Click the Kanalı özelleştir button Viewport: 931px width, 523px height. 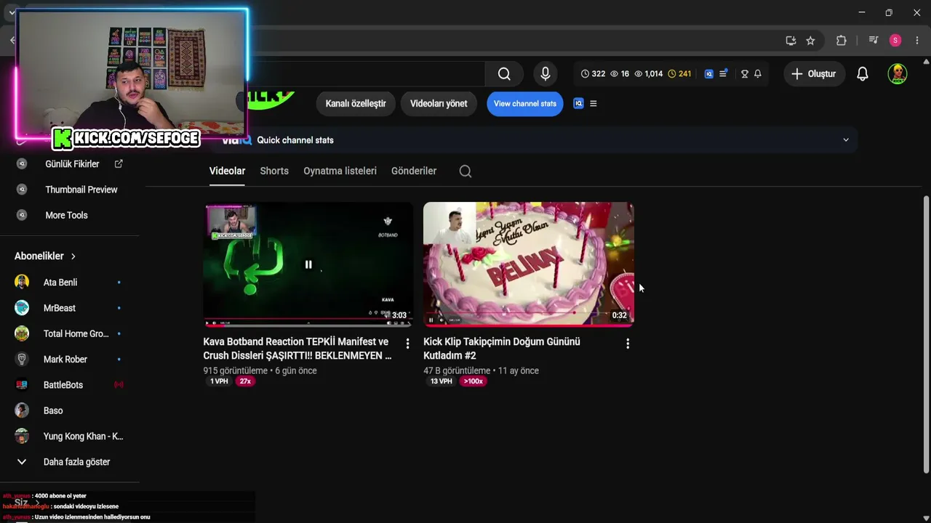point(356,104)
